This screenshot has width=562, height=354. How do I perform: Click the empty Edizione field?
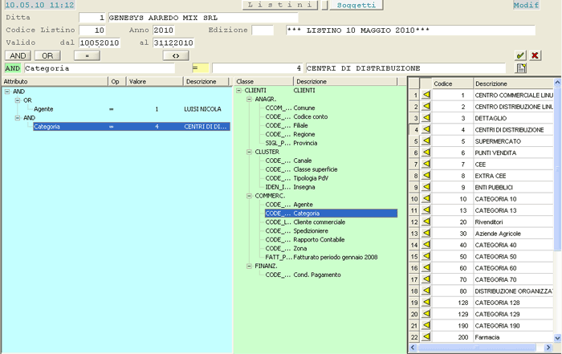pos(263,30)
